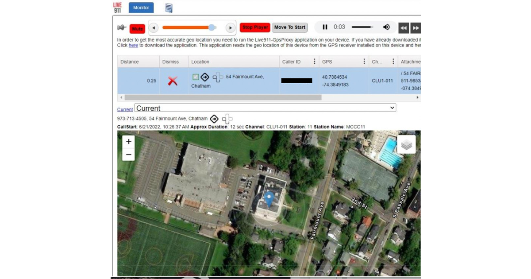The image size is (531, 279).
Task: Click the directions diamond icon in Location row
Action: pos(205,77)
